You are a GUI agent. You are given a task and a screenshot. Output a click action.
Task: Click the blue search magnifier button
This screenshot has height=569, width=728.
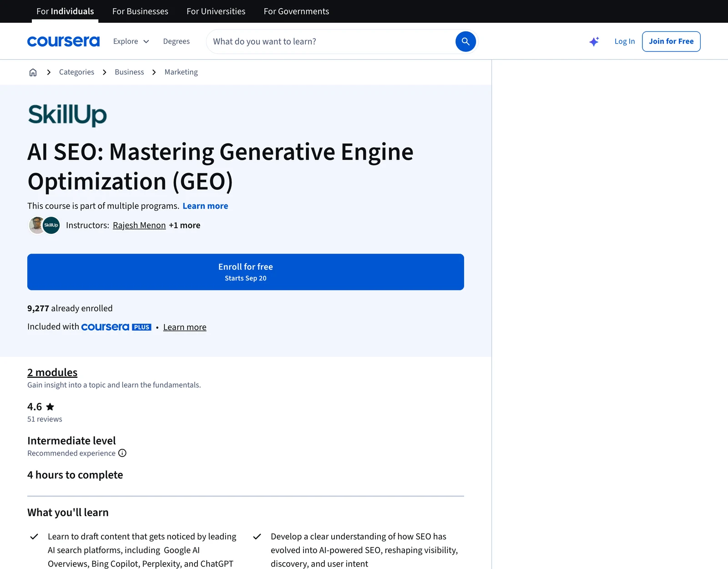click(x=465, y=41)
